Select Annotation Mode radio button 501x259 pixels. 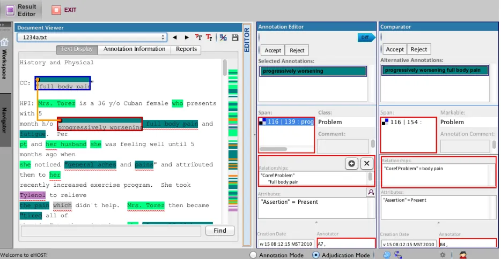(253, 255)
